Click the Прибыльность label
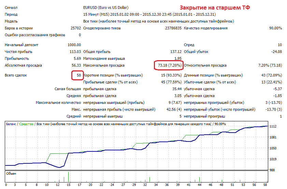The height and width of the screenshot is (189, 287). [x=17, y=58]
